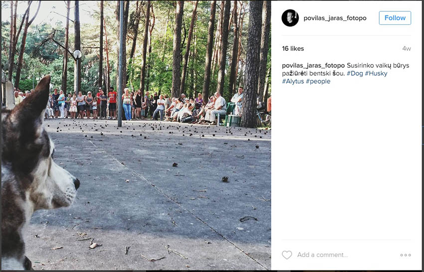Open povilas_jaras_fotopo profile from header username
Viewport: 424px width, 272px height.
(x=335, y=18)
